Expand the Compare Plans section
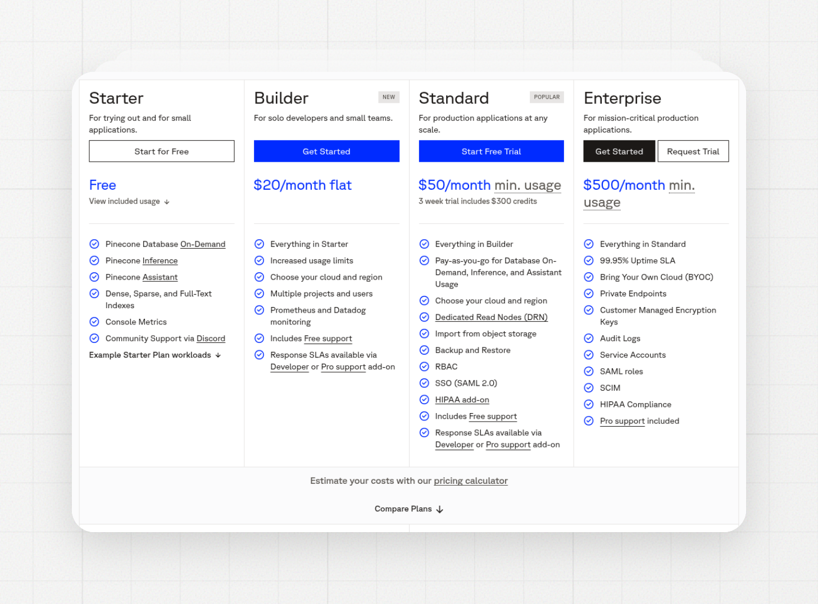 409,509
